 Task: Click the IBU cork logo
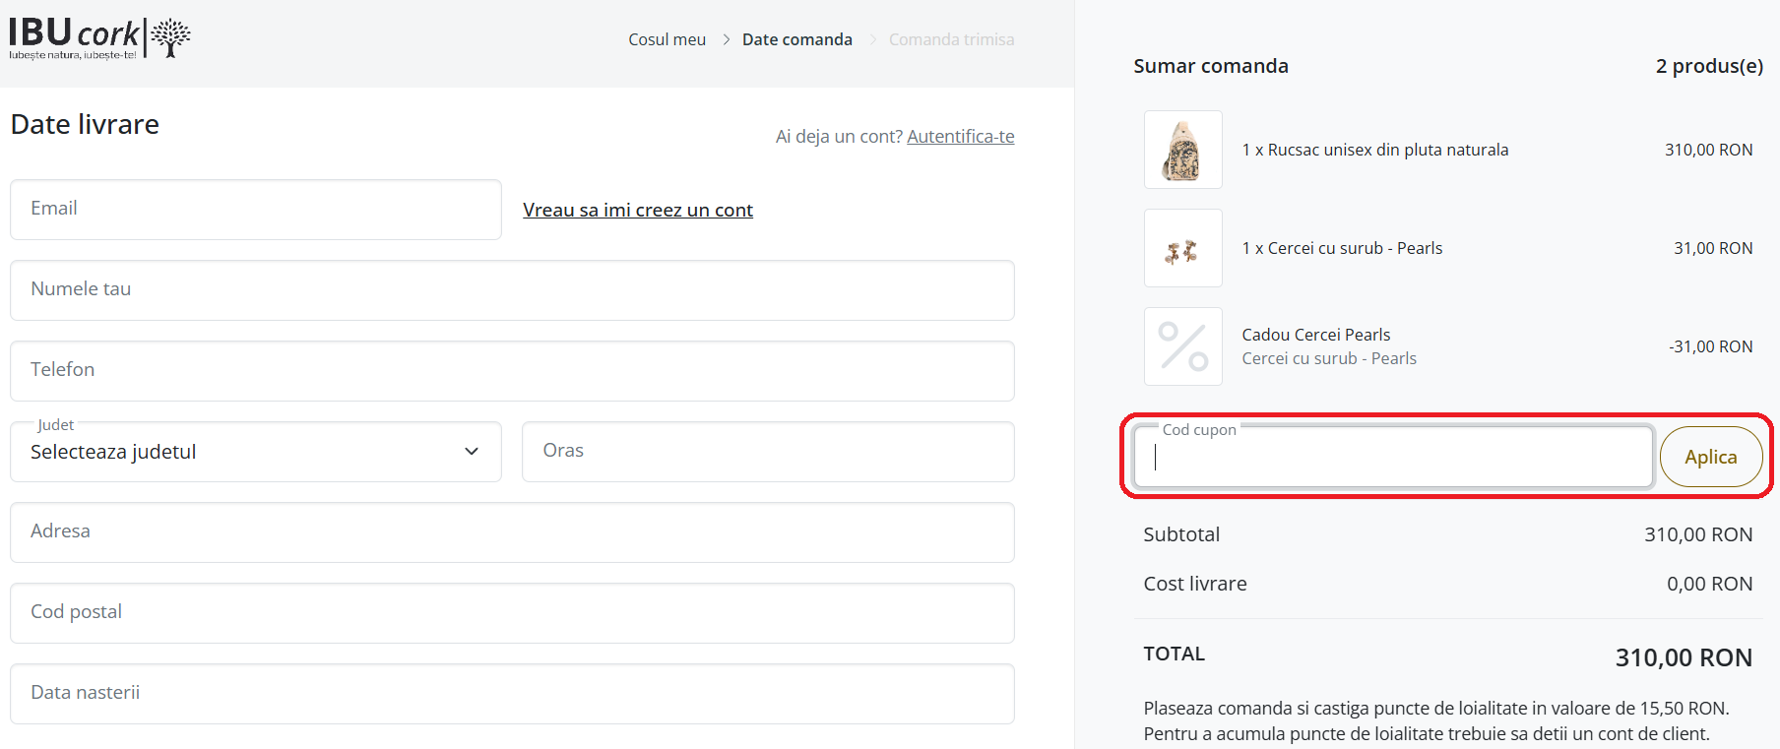coord(99,38)
